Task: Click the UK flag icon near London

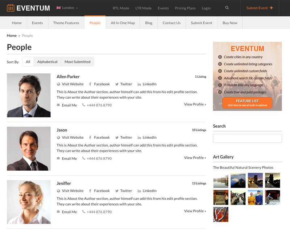Action: (58, 7)
